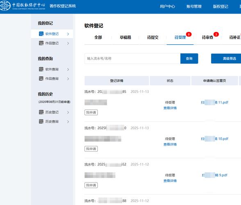241x205 pixels.
Task: Switch to 待补正 tab
Action: pyautogui.click(x=235, y=37)
